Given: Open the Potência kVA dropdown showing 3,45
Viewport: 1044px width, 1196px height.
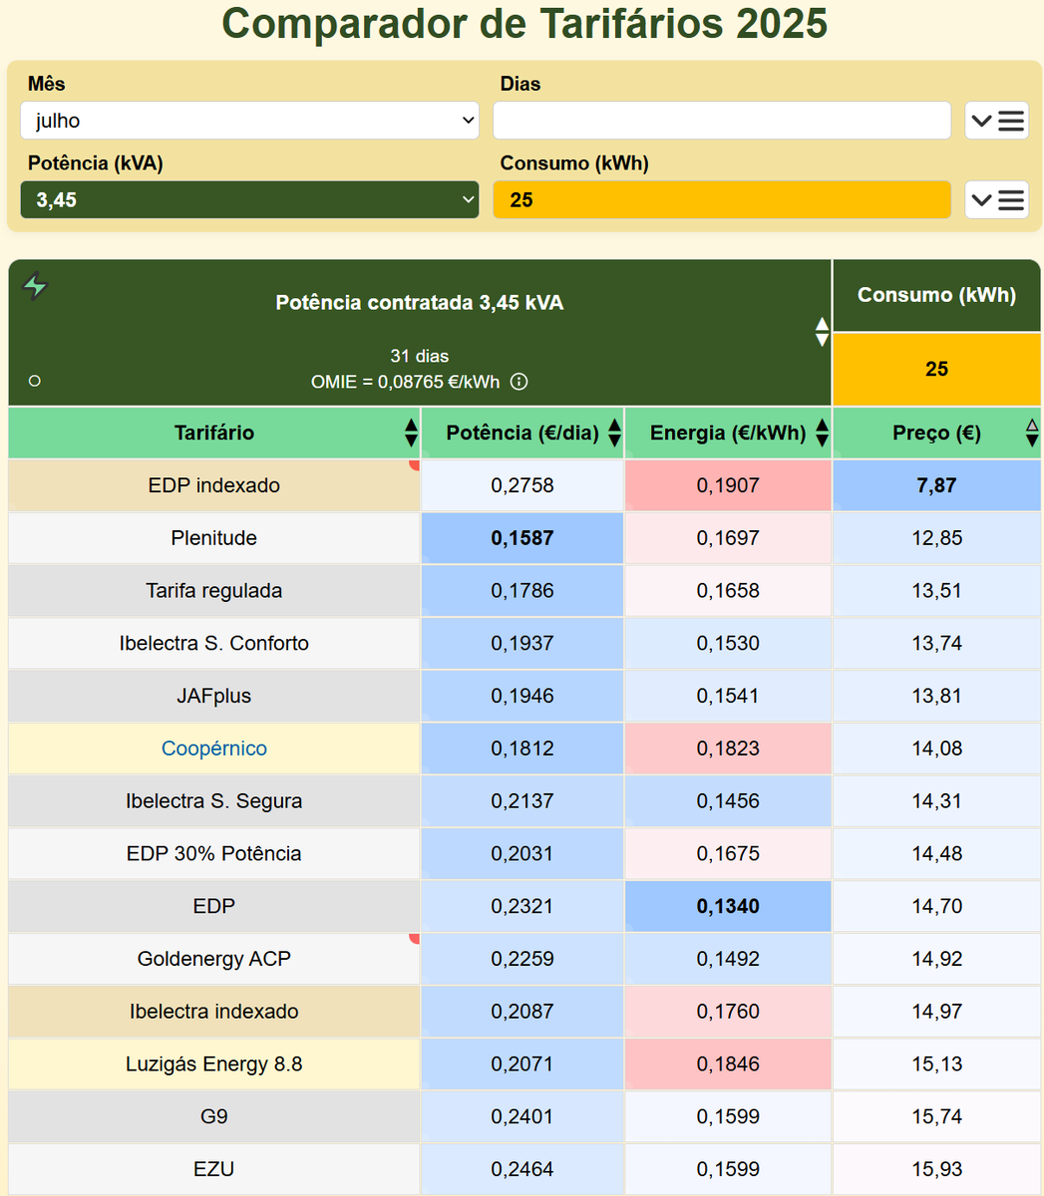Looking at the screenshot, I should click(249, 199).
